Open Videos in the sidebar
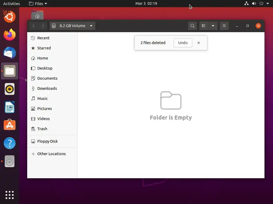The height and width of the screenshot is (204, 273). pos(52,119)
